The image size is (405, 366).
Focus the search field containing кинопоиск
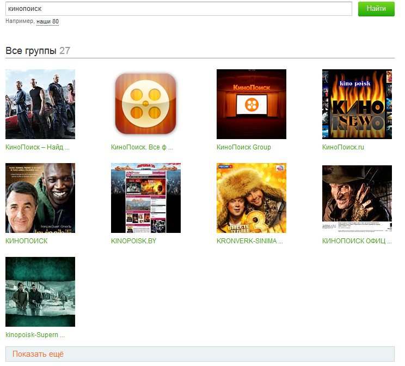click(x=179, y=9)
